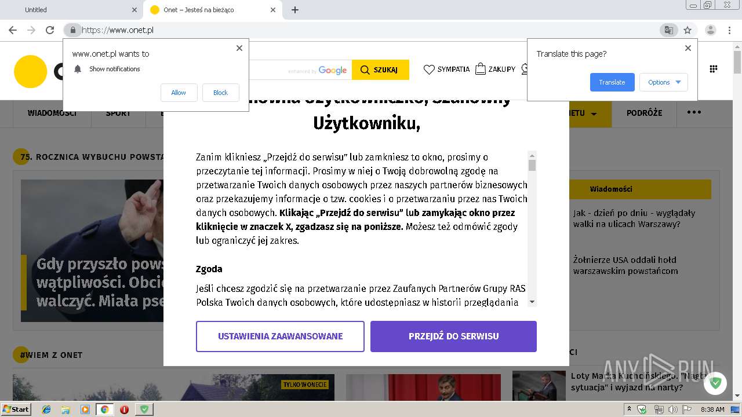Click the green shield badge over the page

715,383
